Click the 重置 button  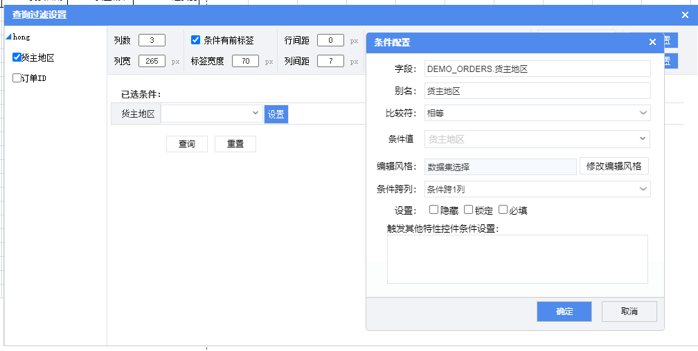[235, 144]
